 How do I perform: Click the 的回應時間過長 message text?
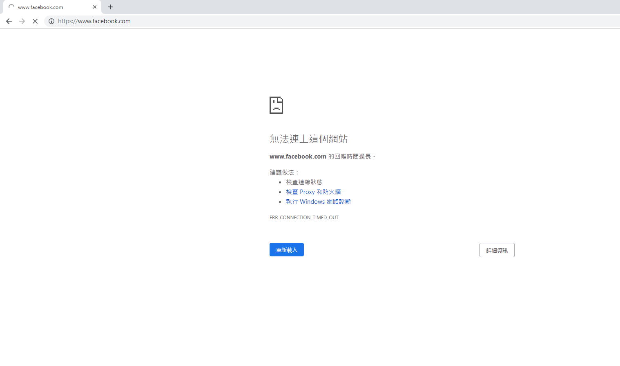pyautogui.click(x=350, y=157)
